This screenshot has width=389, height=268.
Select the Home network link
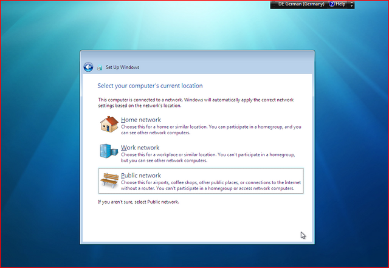pyautogui.click(x=141, y=120)
